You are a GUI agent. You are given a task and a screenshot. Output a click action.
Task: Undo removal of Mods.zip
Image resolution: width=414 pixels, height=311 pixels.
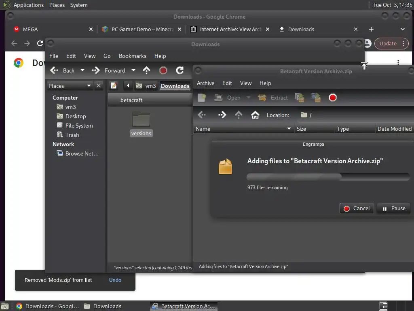(115, 280)
